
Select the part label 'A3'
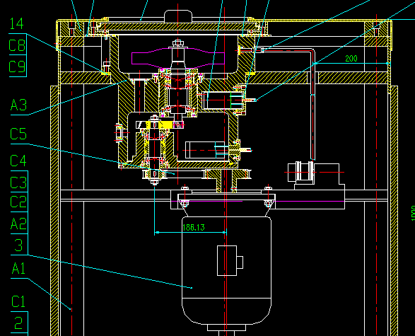[18, 105]
